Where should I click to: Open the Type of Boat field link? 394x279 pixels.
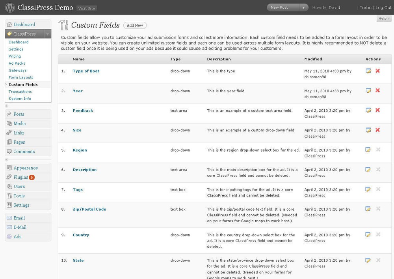click(86, 71)
